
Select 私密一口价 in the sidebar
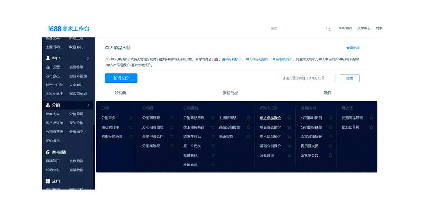[54, 85]
